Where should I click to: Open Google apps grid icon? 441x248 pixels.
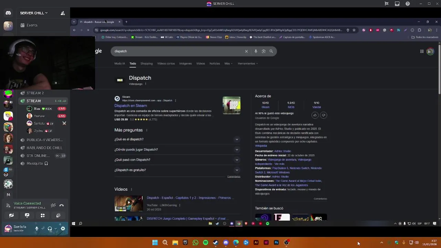(422, 51)
